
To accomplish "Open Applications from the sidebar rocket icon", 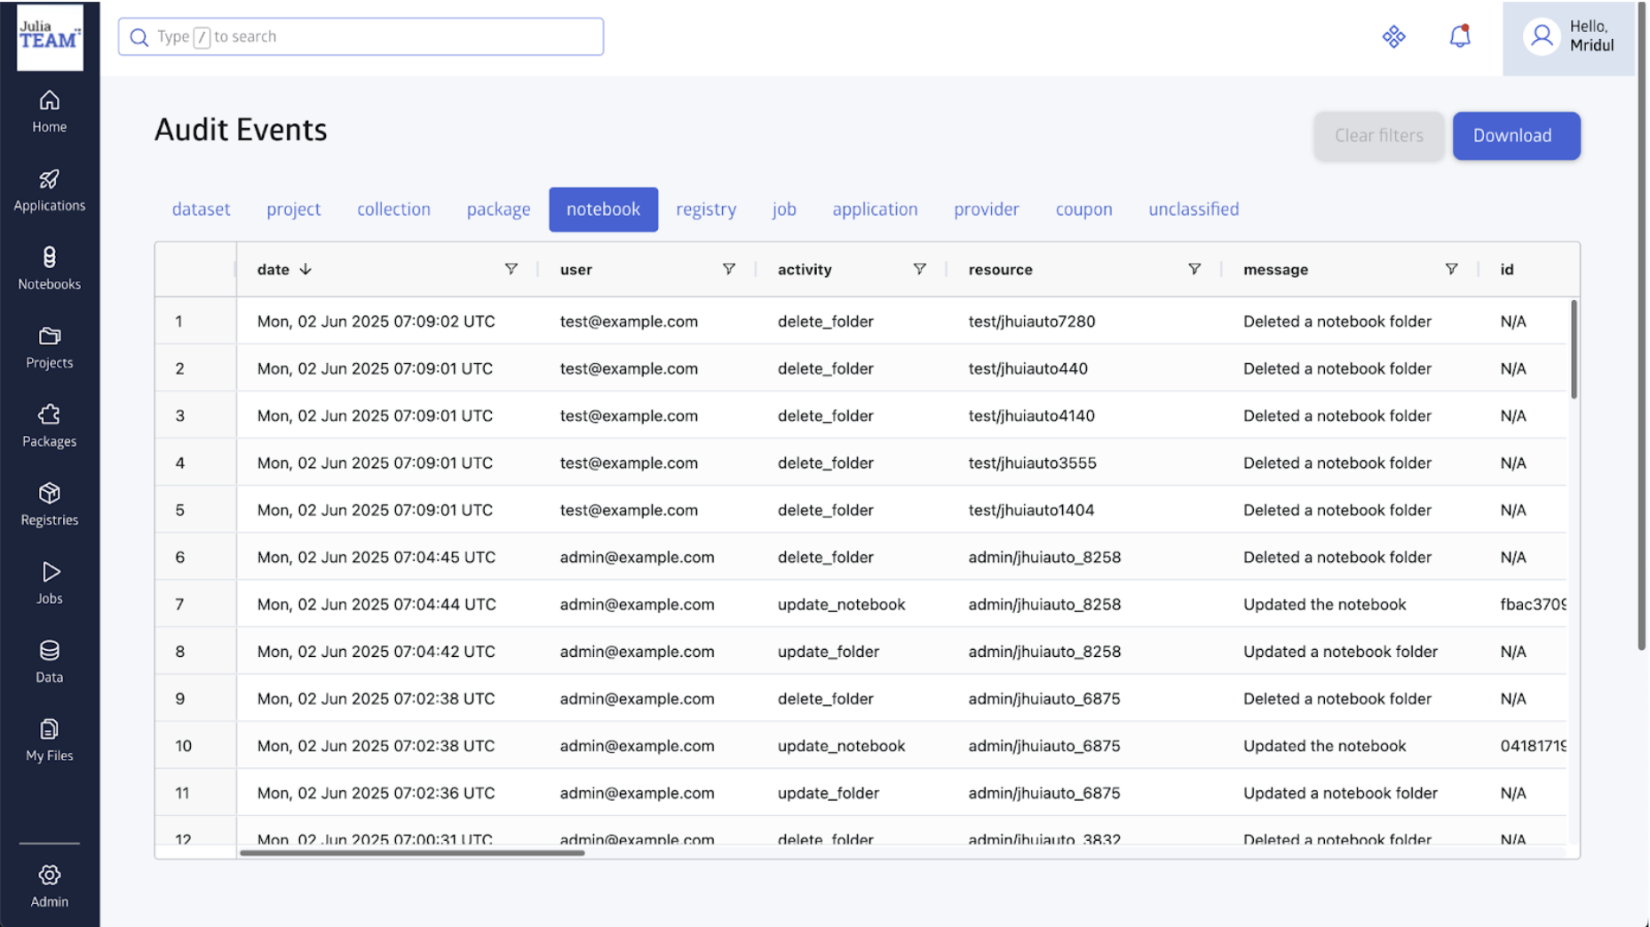I will point(49,180).
